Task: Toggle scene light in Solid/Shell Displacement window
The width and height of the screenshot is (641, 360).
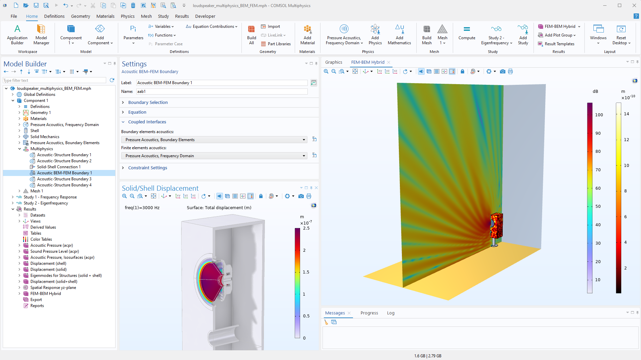Action: coord(220,196)
